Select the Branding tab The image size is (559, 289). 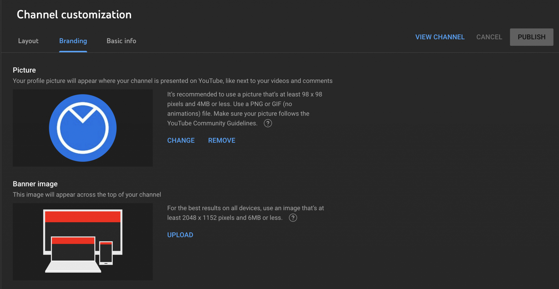click(73, 41)
